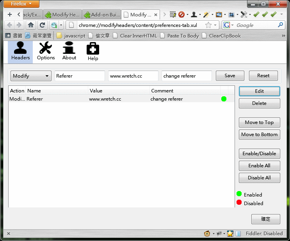Switch to the Add-on Builder tab
This screenshot has height=241, width=290.
(101, 15)
